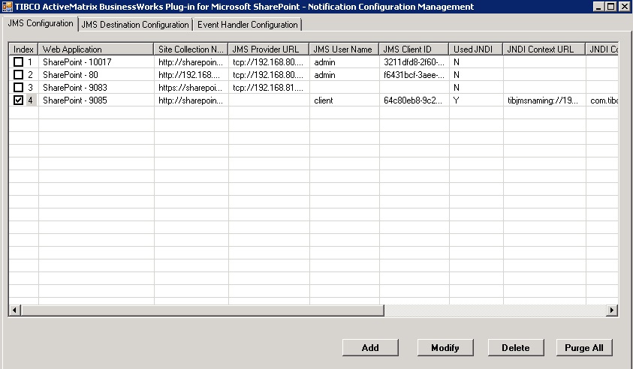Click the 'Y' Used JNDI cell
The image size is (633, 369).
coord(476,100)
